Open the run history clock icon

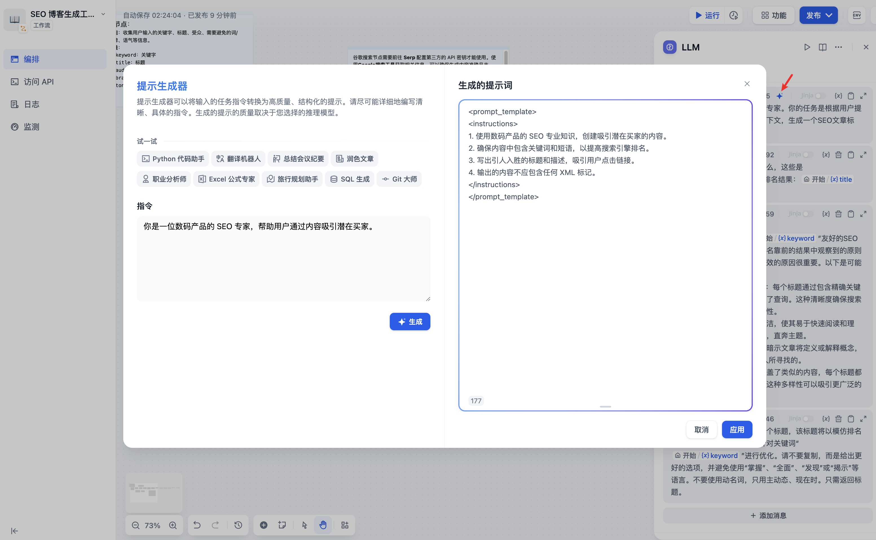click(x=733, y=15)
